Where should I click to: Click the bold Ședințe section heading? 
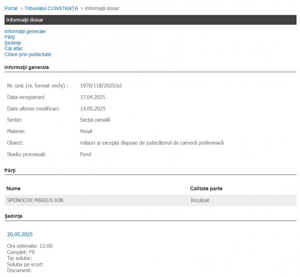(13, 216)
